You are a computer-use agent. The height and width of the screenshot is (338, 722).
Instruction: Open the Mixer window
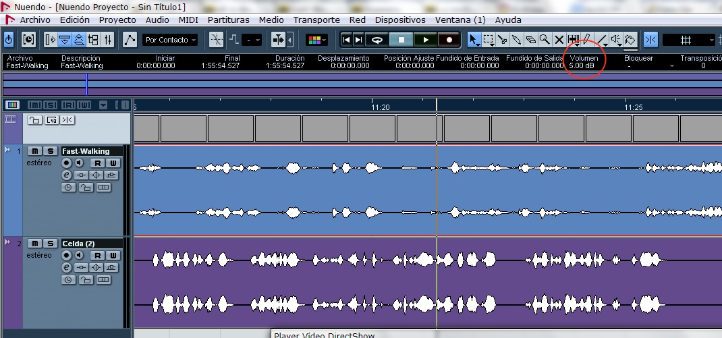[x=107, y=40]
